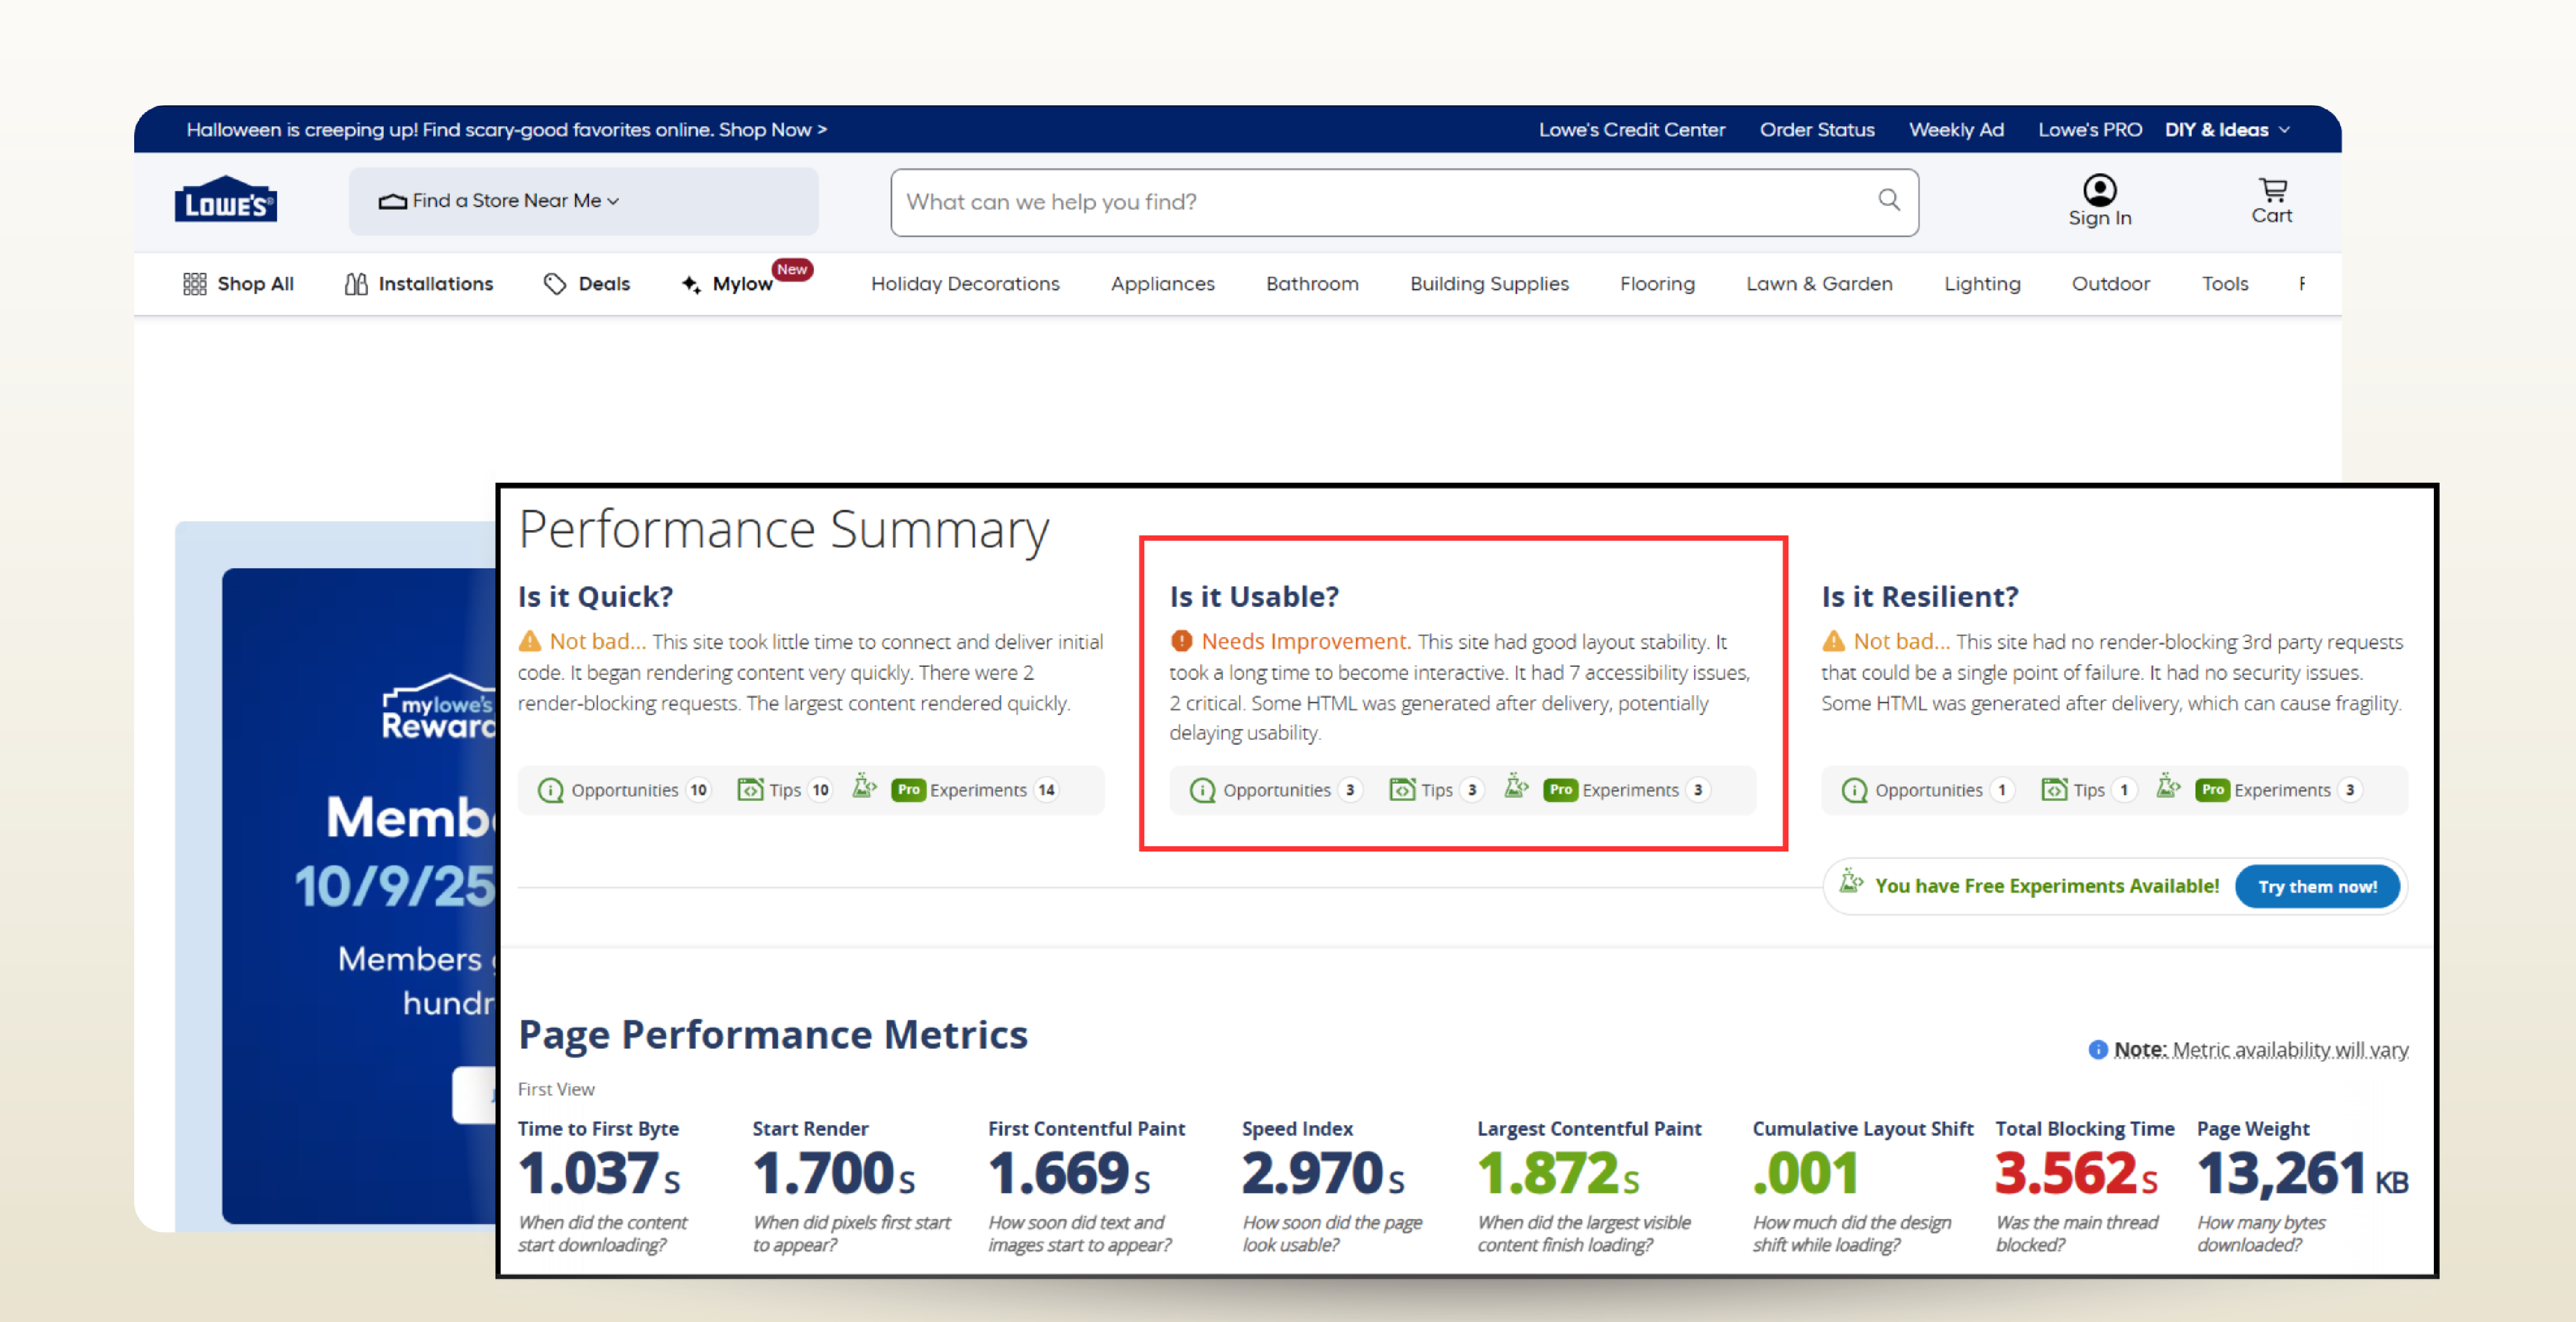The height and width of the screenshot is (1322, 2576).
Task: Click the Note info icon
Action: click(x=2097, y=1049)
